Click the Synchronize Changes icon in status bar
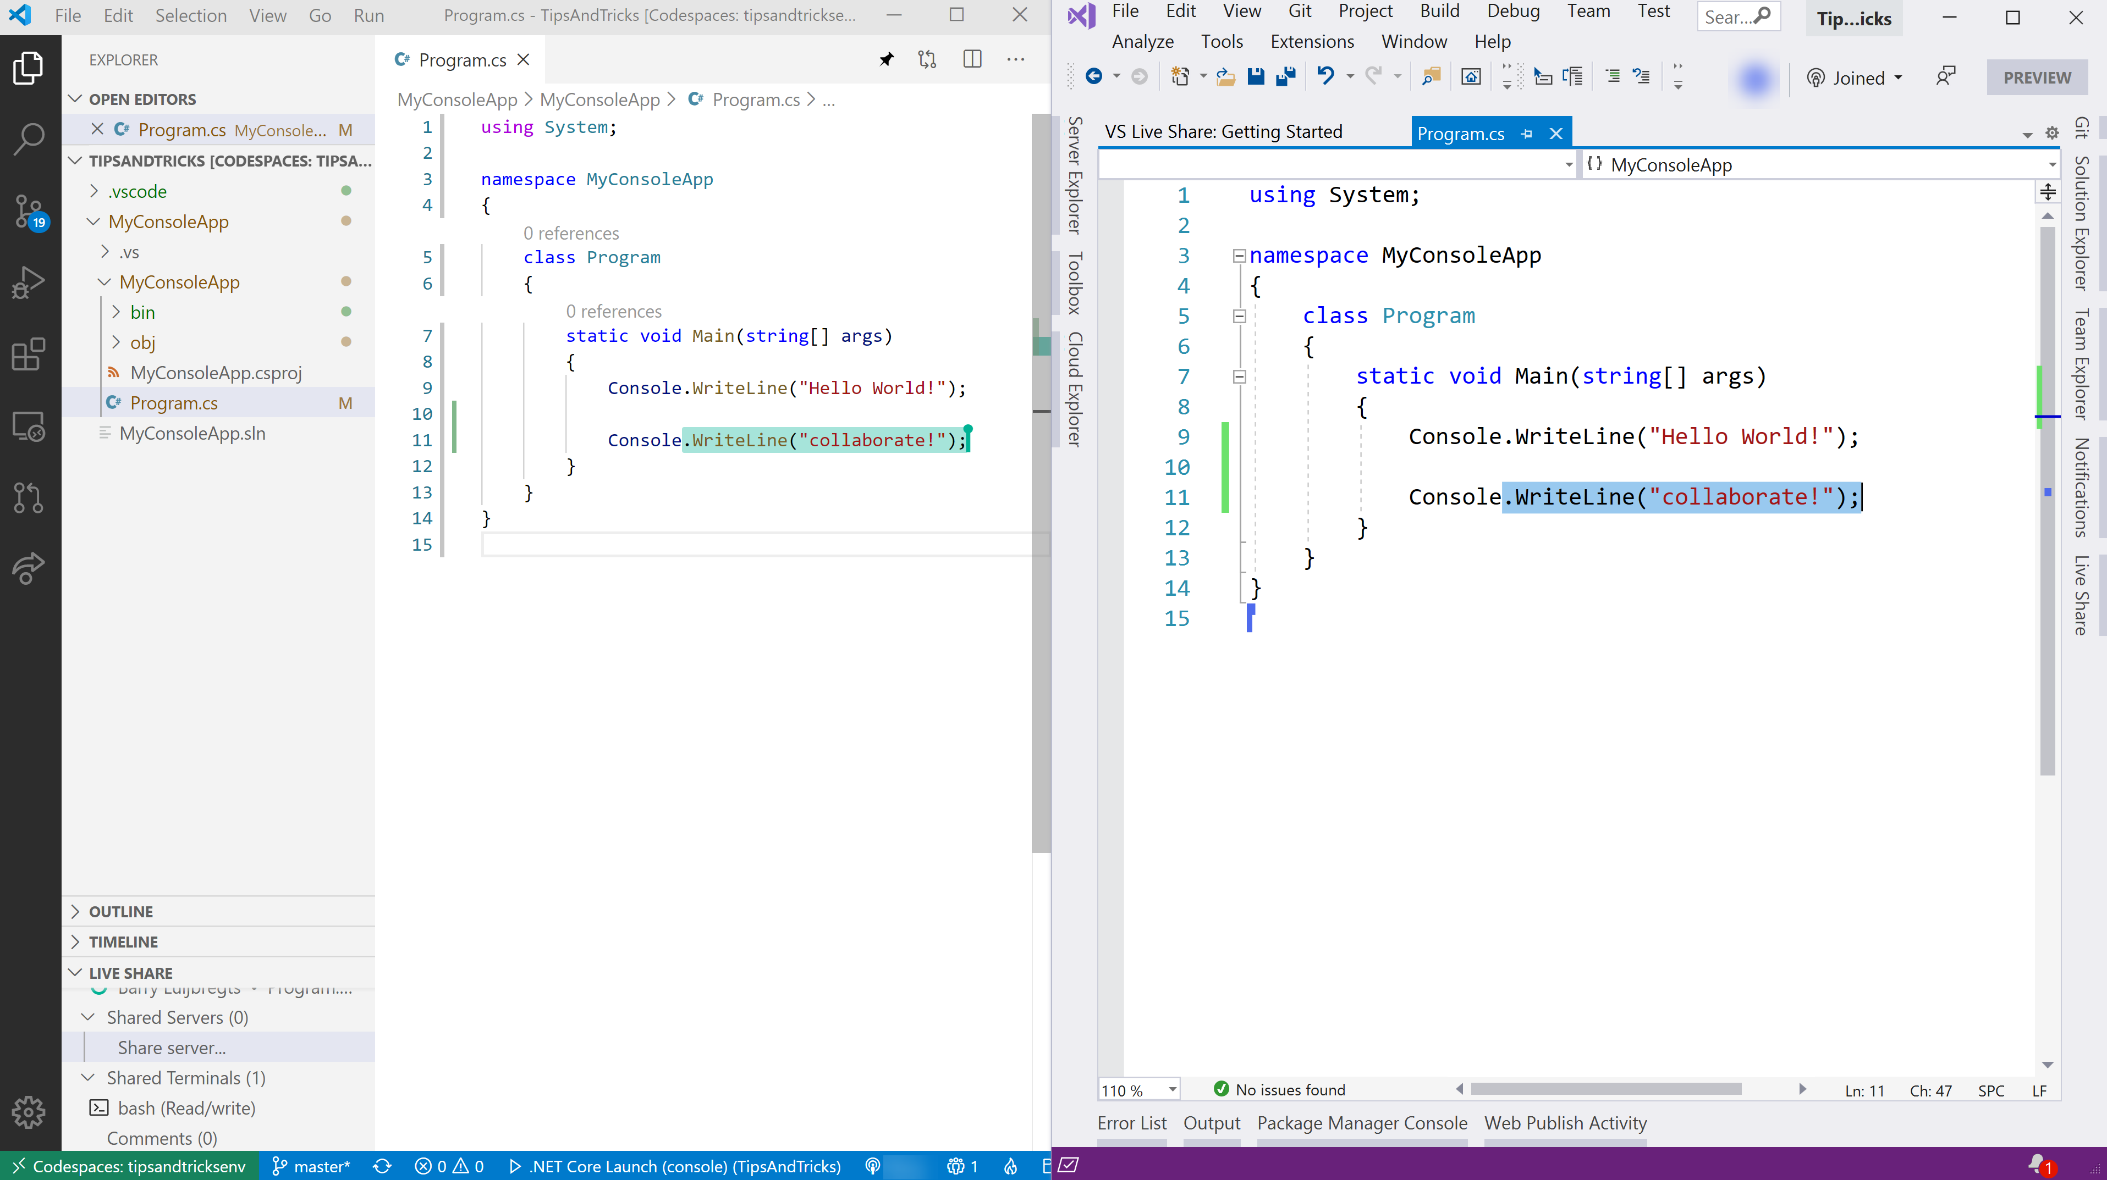 point(382,1166)
